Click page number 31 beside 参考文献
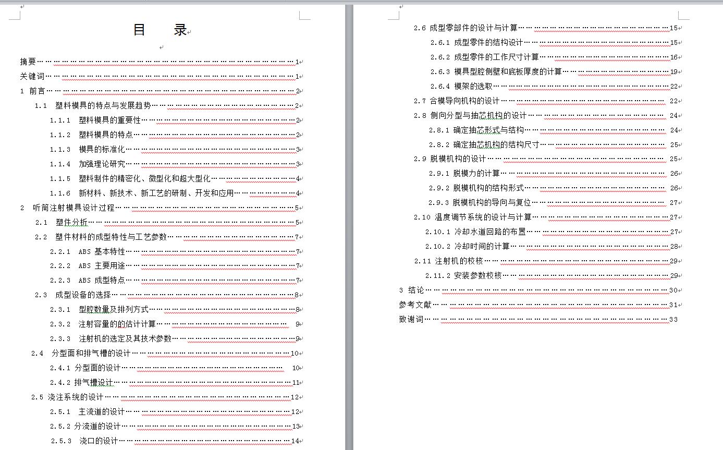The width and height of the screenshot is (723, 450). 673,305
